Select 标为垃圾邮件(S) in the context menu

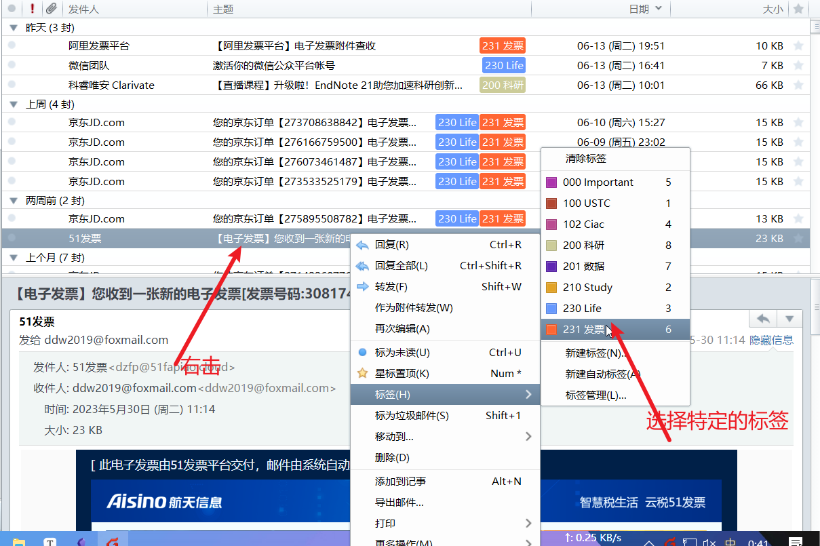coord(412,416)
